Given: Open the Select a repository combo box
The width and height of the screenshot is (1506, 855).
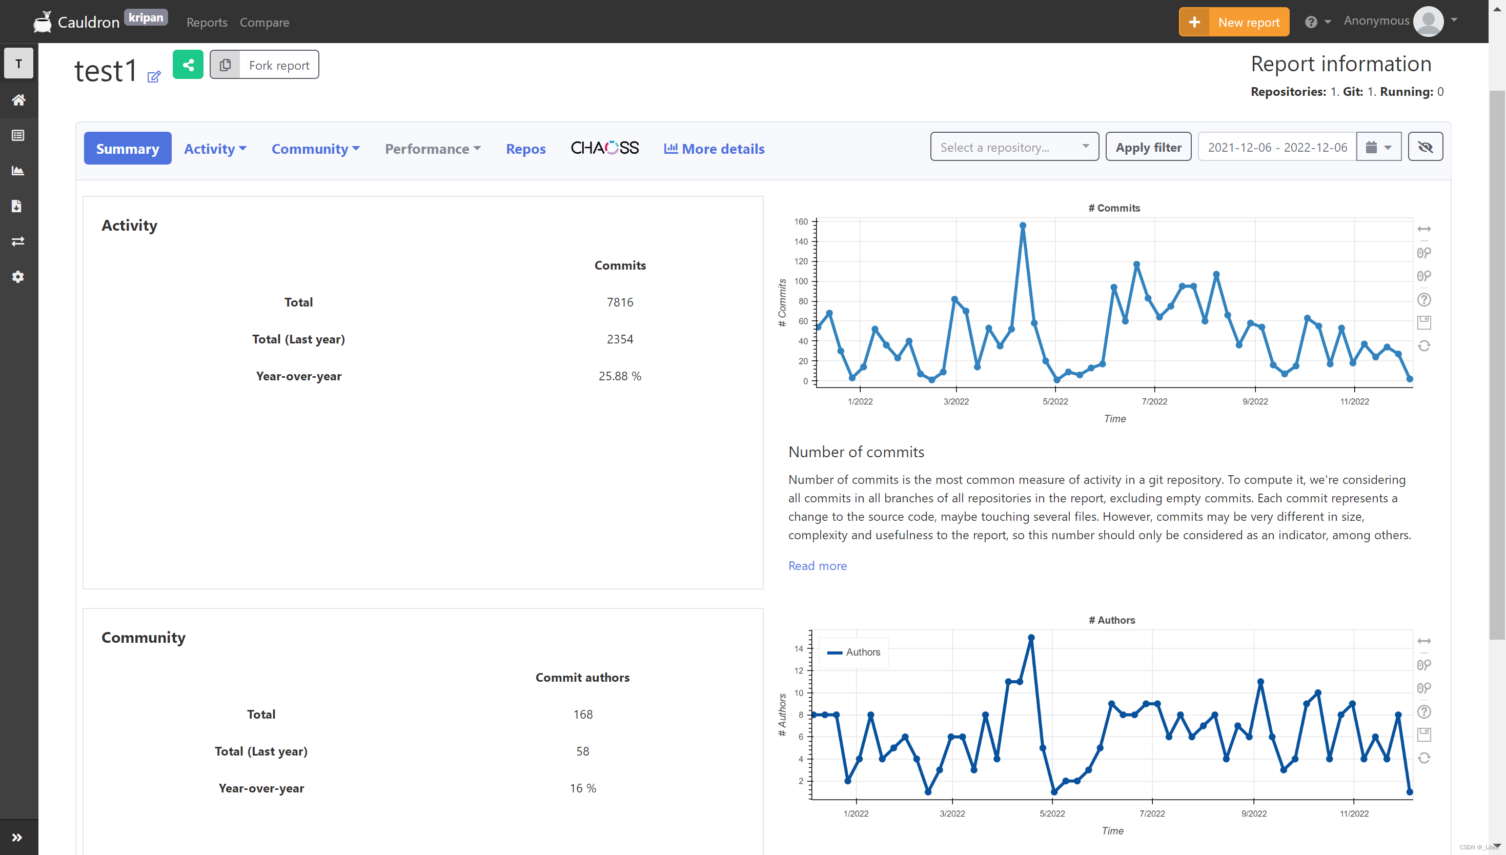Looking at the screenshot, I should (x=1014, y=147).
